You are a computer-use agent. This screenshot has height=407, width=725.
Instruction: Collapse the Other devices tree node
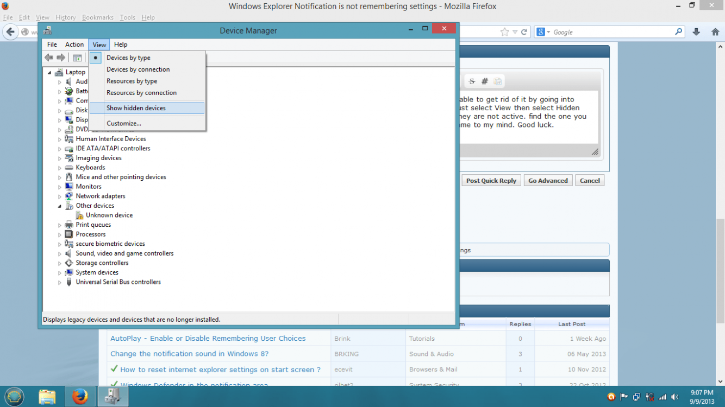(60, 205)
